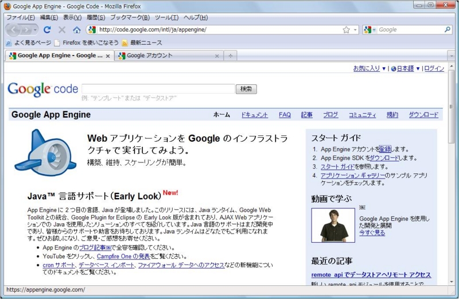The image size is (459, 299).
Task: Open the 日本語 language dropdown
Action: pyautogui.click(x=406, y=68)
